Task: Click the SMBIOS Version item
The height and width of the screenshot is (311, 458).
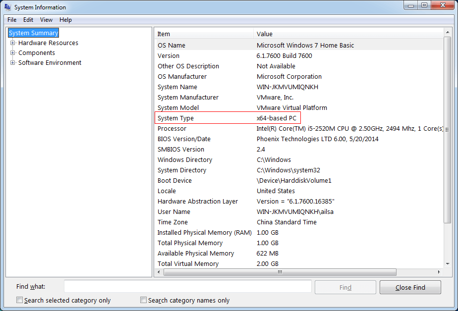Action: (x=181, y=150)
